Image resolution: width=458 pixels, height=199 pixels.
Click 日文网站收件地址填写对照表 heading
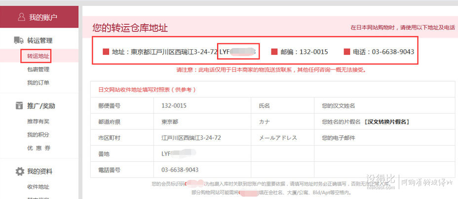click(147, 90)
